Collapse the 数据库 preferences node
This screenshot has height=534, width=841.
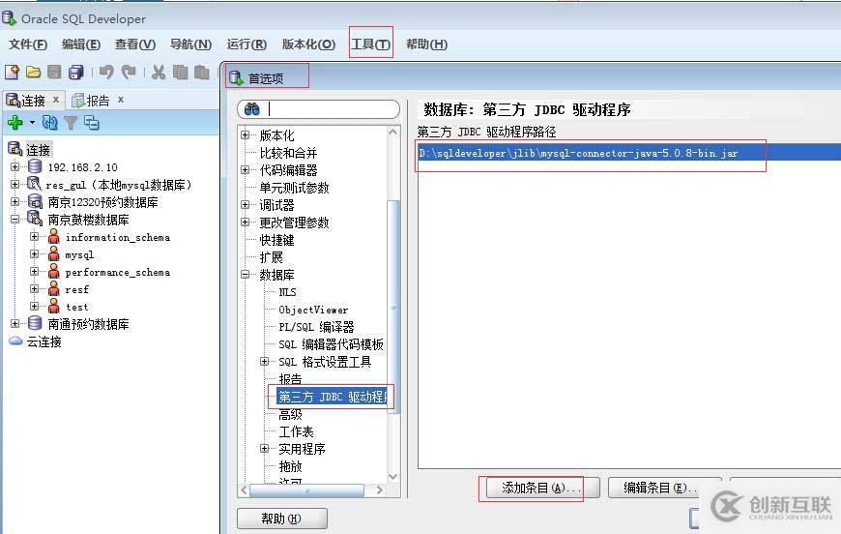246,274
